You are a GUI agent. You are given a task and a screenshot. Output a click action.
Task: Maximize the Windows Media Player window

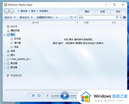[x=114, y=5]
